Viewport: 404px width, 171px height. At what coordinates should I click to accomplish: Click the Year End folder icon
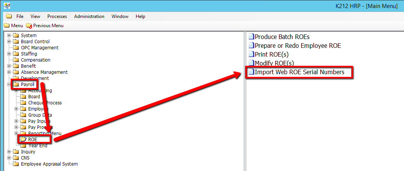(23, 146)
